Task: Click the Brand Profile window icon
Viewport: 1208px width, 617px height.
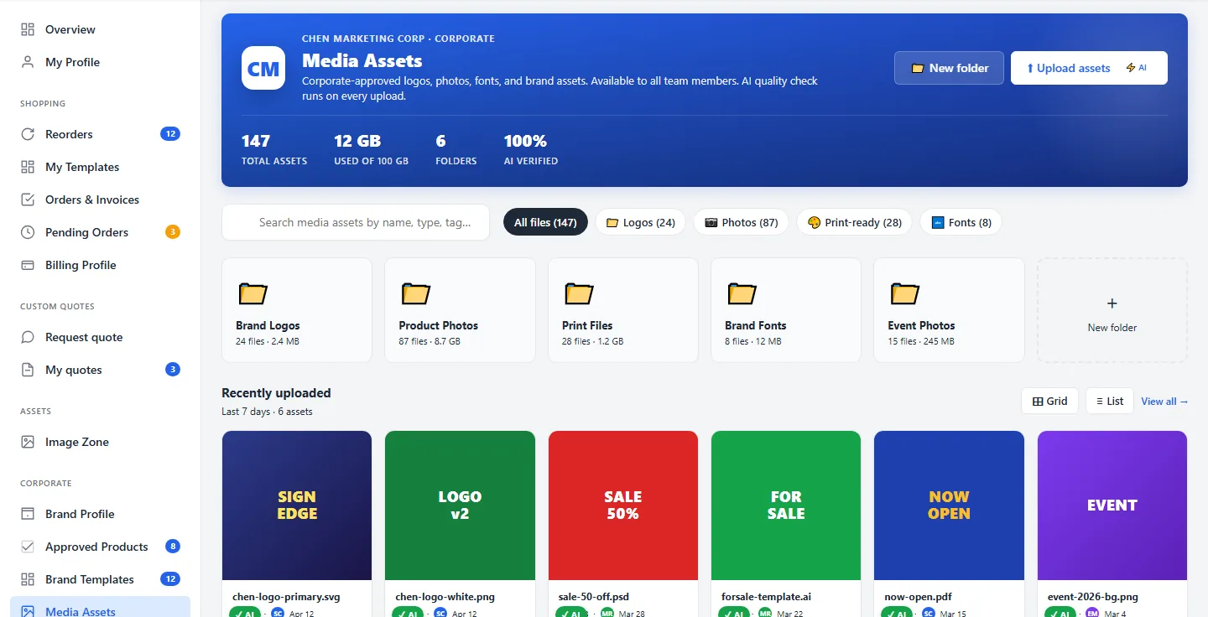Action: 28,514
